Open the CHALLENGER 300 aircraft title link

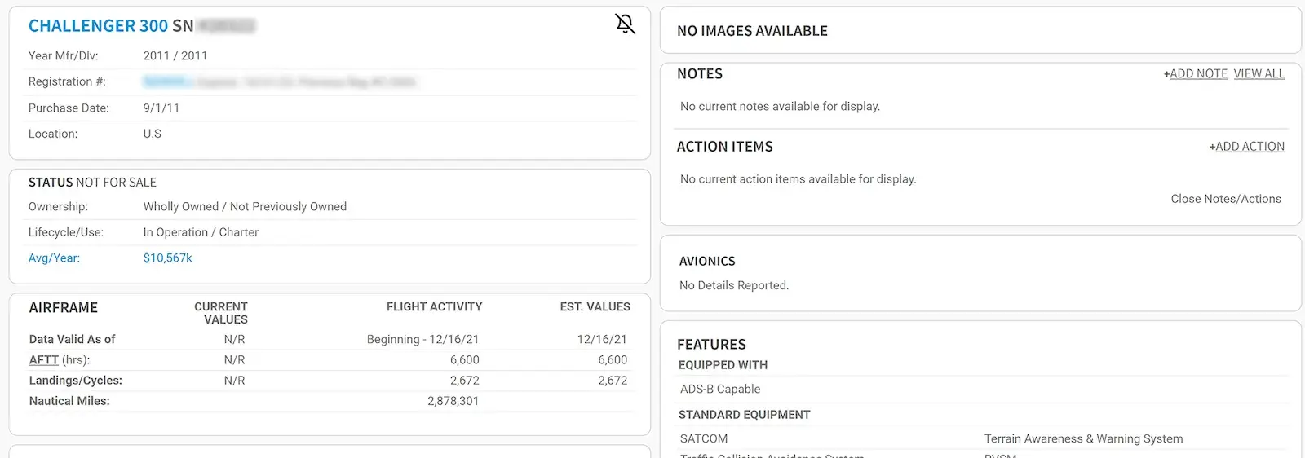point(98,26)
